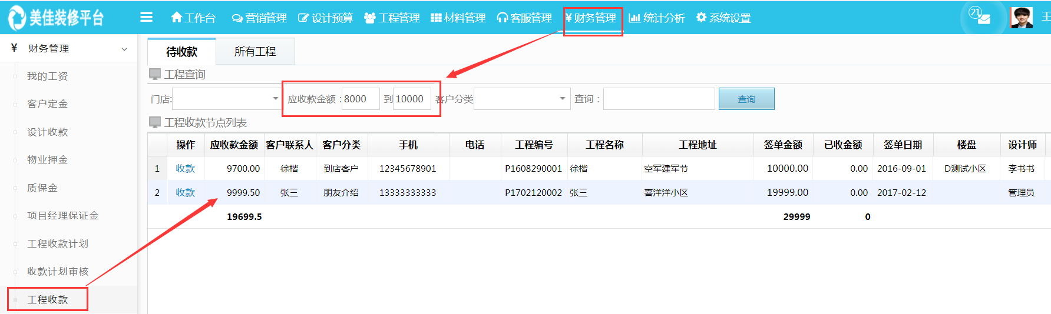Open the 门店 dropdown
Image resolution: width=1051 pixels, height=314 pixels.
(x=226, y=99)
